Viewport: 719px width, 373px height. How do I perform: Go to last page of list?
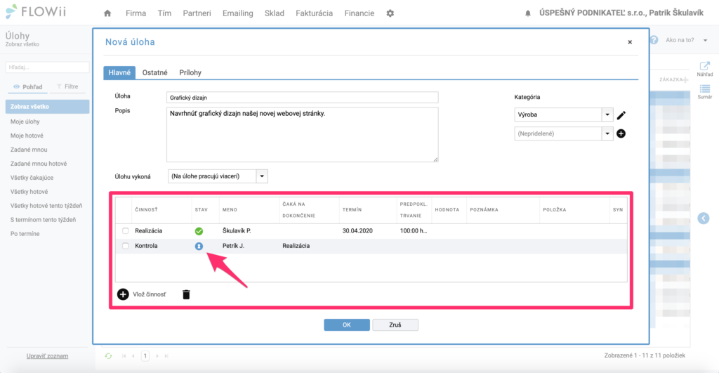pyautogui.click(x=166, y=356)
